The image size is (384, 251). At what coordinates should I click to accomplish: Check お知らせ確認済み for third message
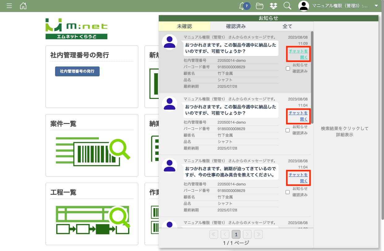coord(288,192)
